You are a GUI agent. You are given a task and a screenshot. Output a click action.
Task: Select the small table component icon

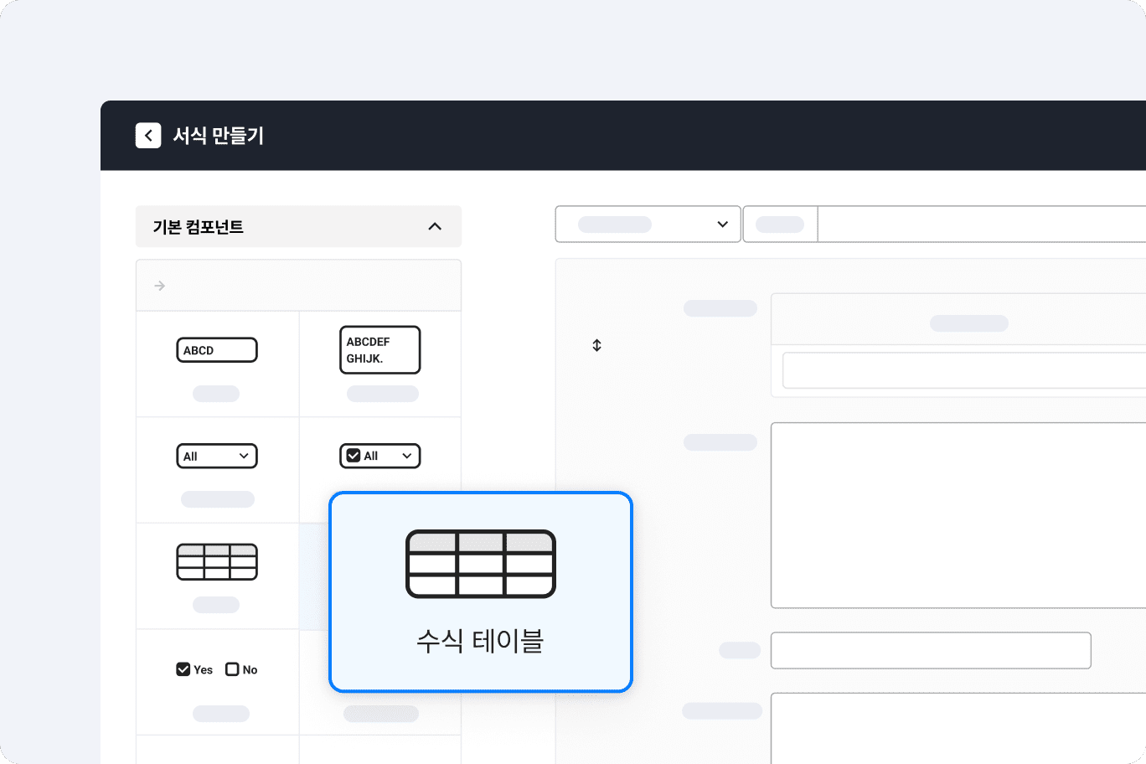(x=217, y=562)
